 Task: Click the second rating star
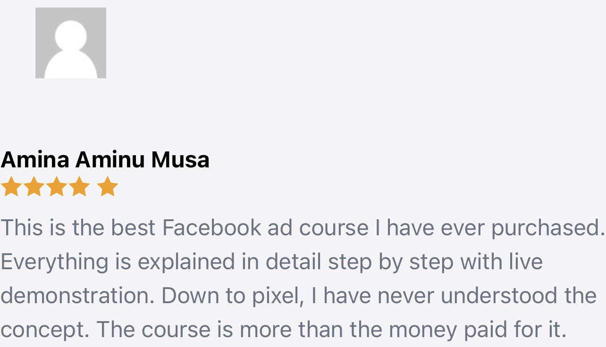pyautogui.click(x=34, y=187)
